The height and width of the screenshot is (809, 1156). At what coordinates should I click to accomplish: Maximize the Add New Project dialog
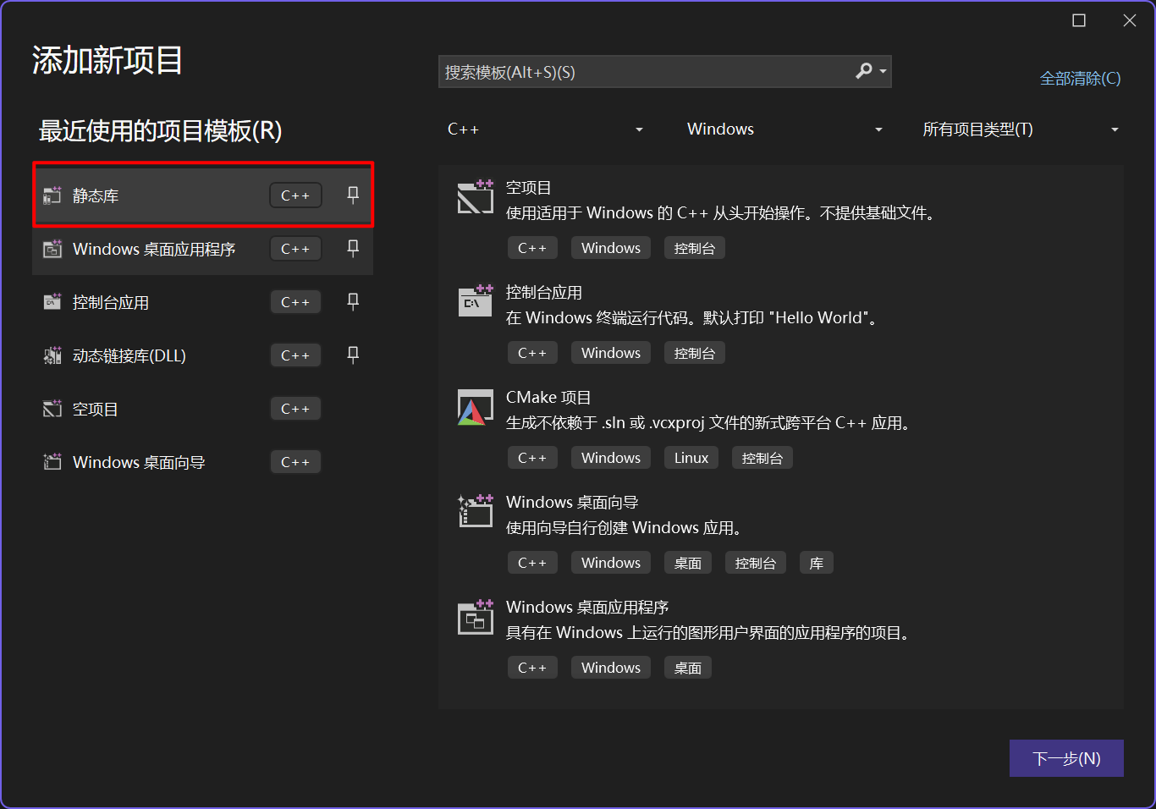pos(1079,20)
